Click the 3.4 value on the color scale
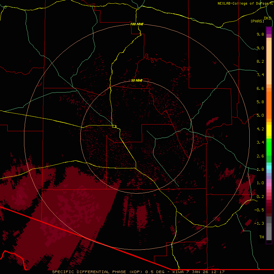The image size is (274, 274). 260,142
